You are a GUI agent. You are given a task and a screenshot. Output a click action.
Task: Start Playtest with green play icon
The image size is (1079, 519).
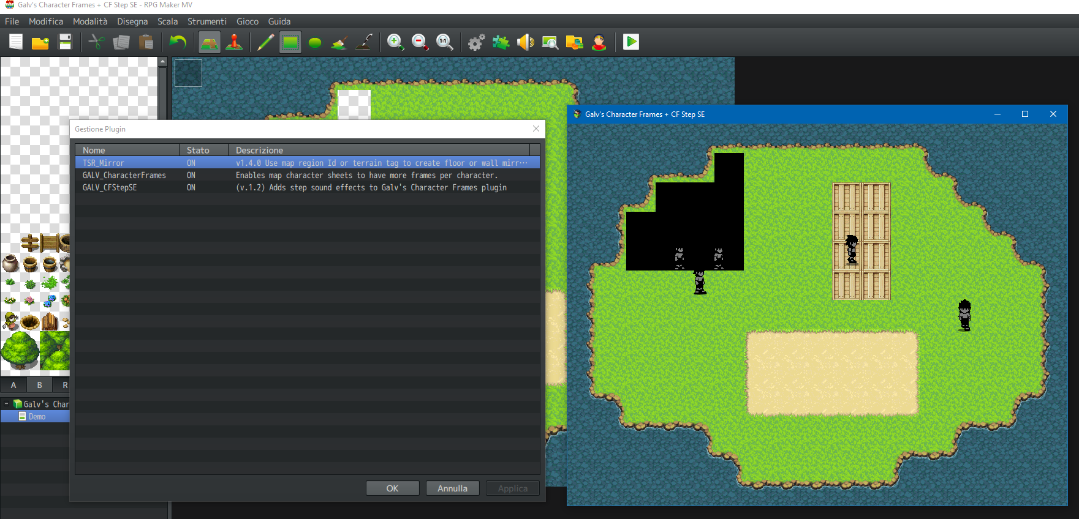pyautogui.click(x=631, y=42)
